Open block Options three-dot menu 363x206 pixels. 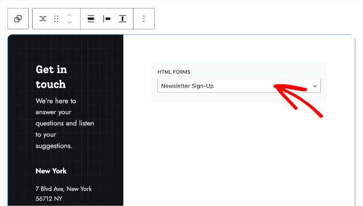coord(144,19)
